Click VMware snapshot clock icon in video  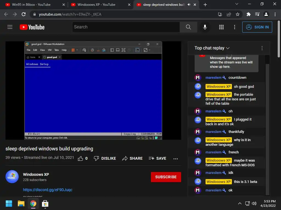92,50
